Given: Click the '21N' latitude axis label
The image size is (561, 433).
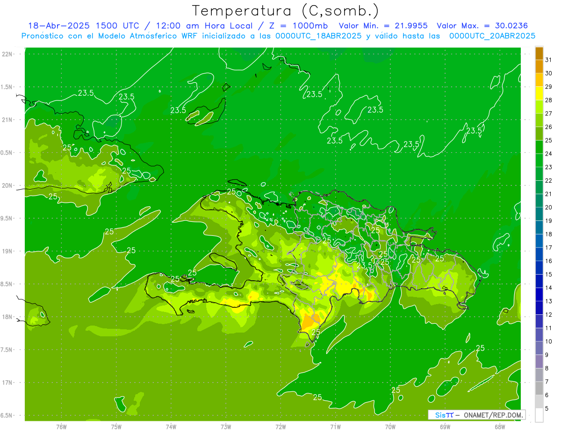Looking at the screenshot, I should (x=7, y=120).
